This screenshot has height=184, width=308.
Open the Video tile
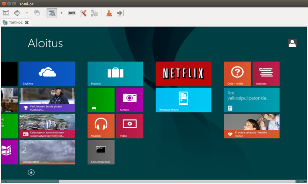click(129, 126)
